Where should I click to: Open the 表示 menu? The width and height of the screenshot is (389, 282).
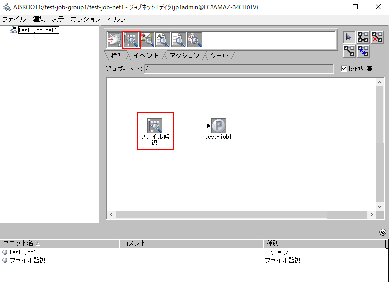click(58, 19)
